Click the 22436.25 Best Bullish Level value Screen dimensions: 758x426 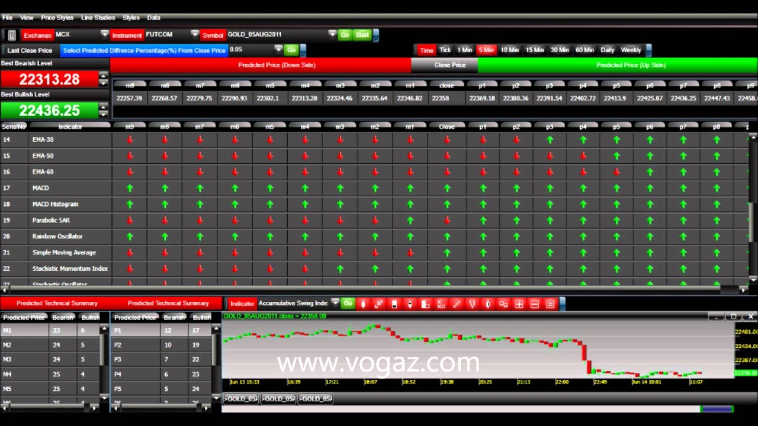pyautogui.click(x=49, y=110)
